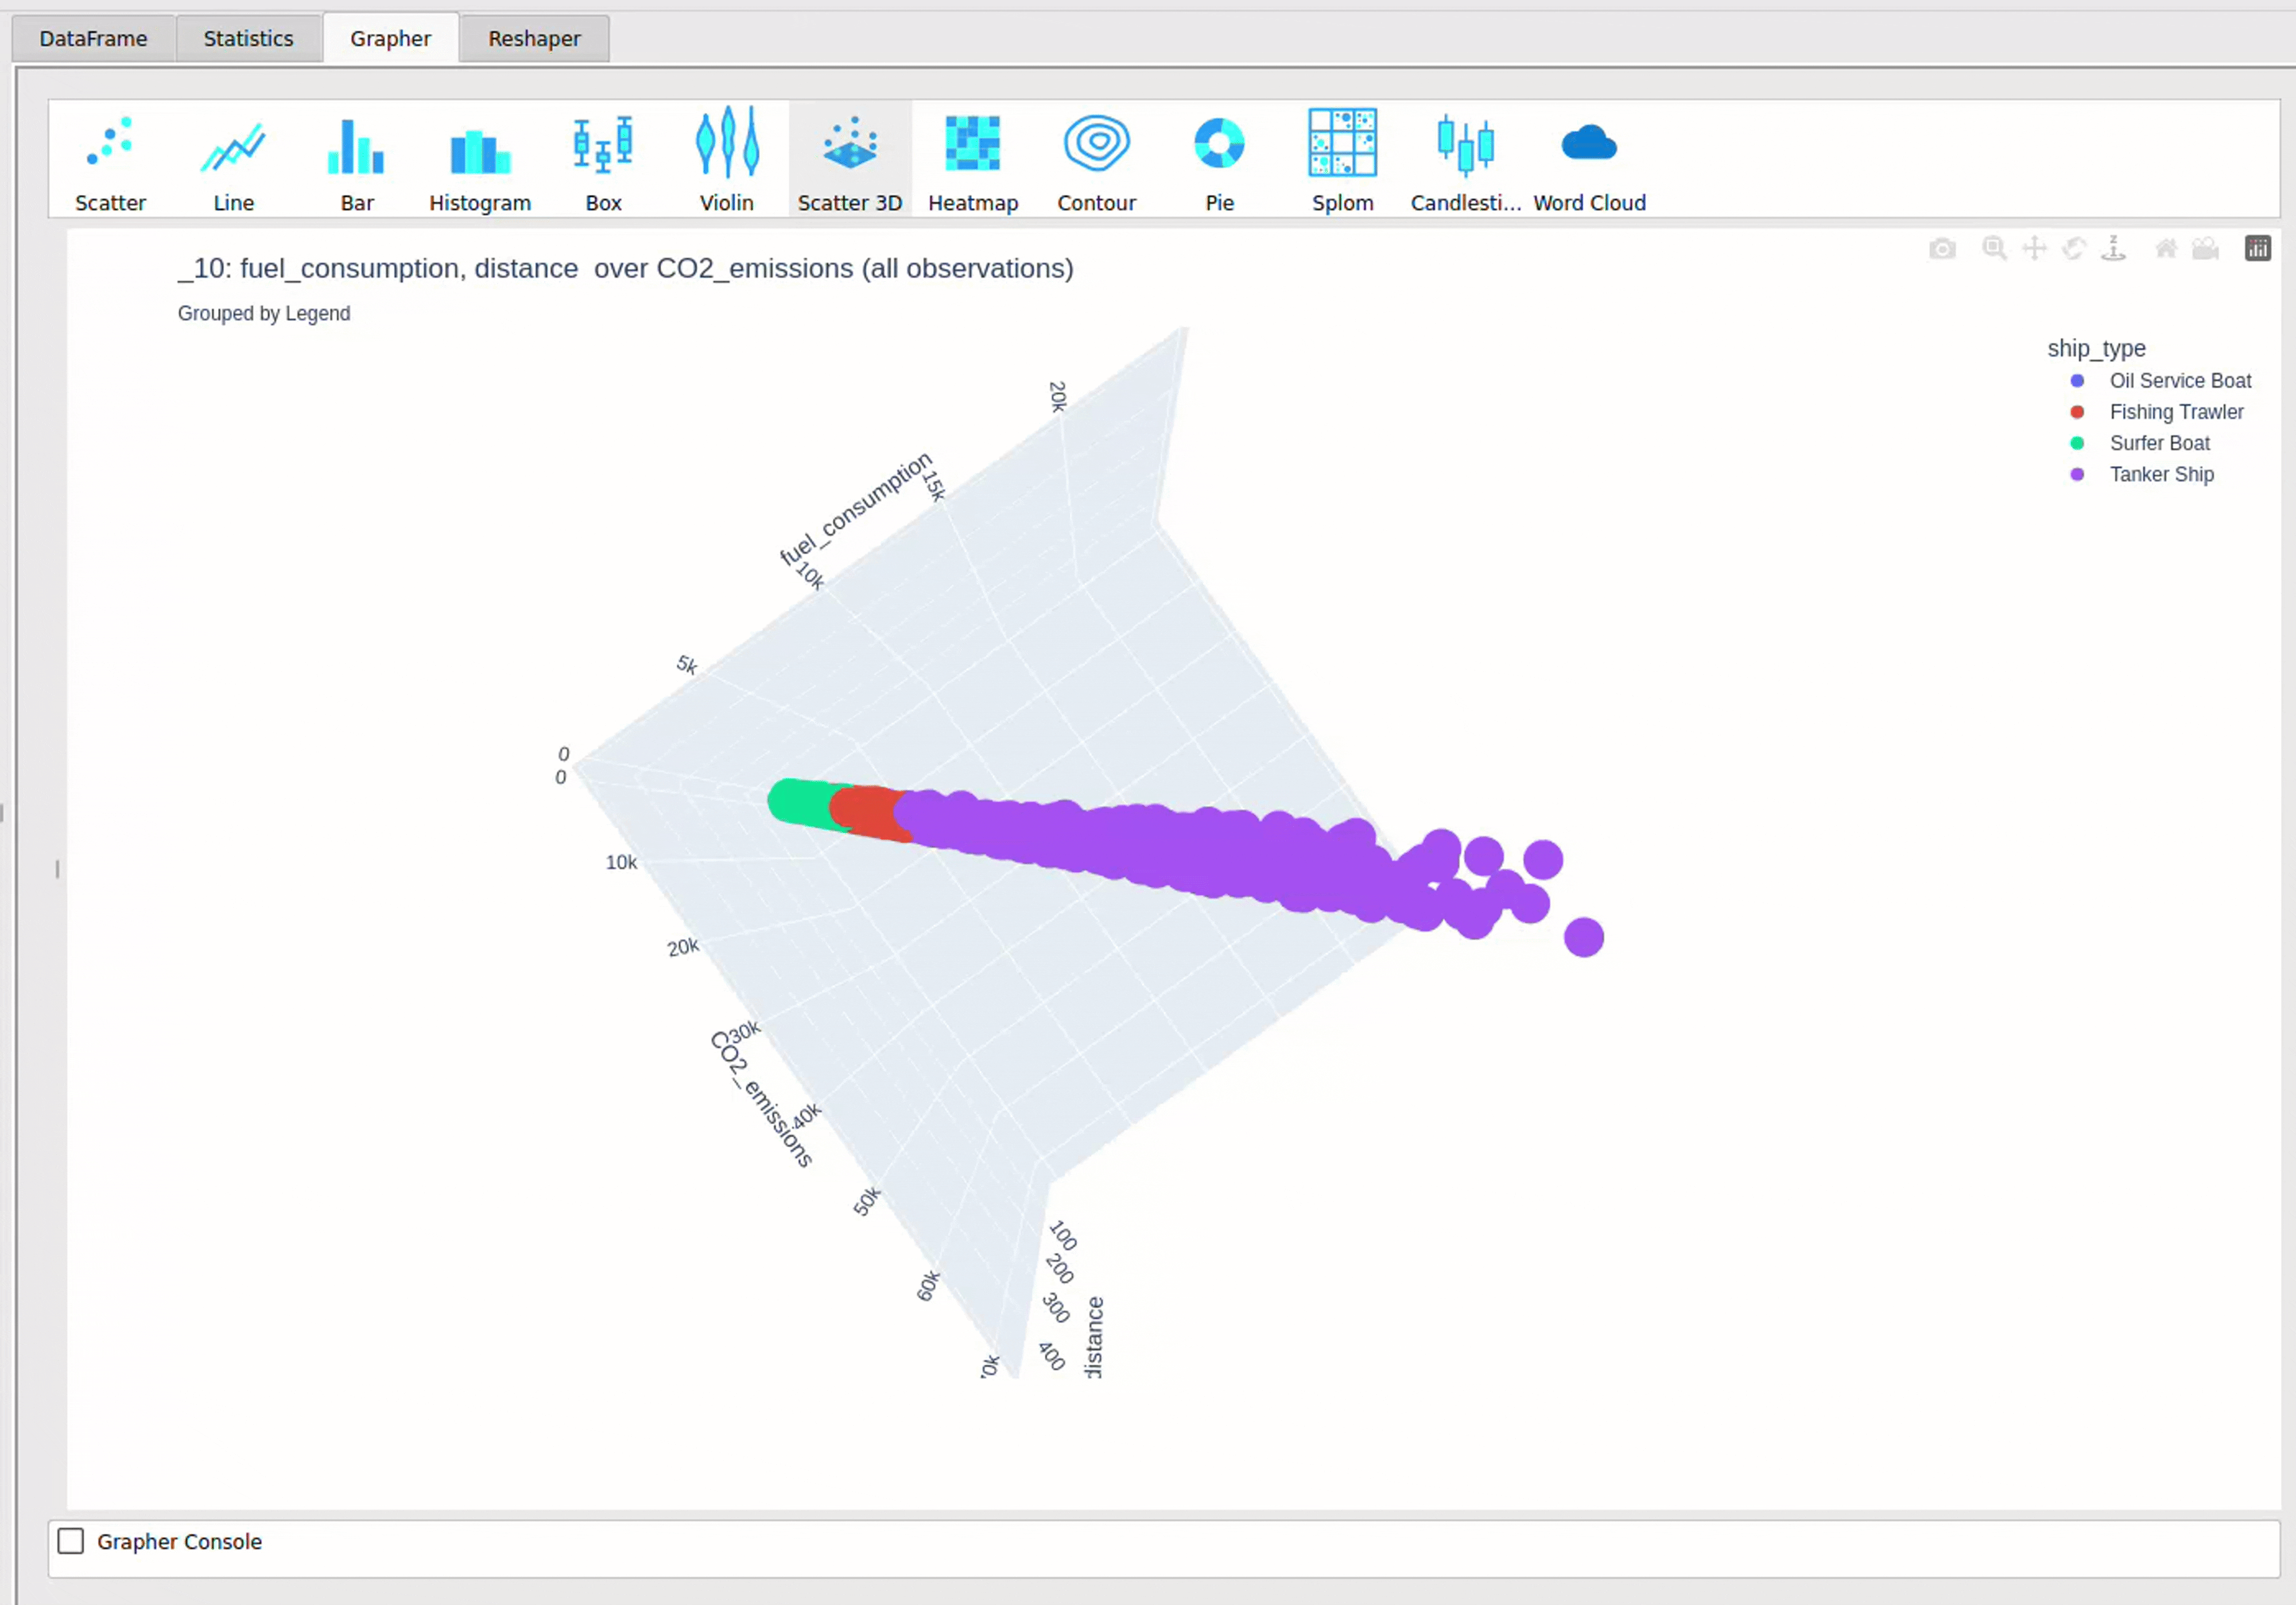Choose the Box plot type
Image resolution: width=2296 pixels, height=1605 pixels.
tap(603, 160)
